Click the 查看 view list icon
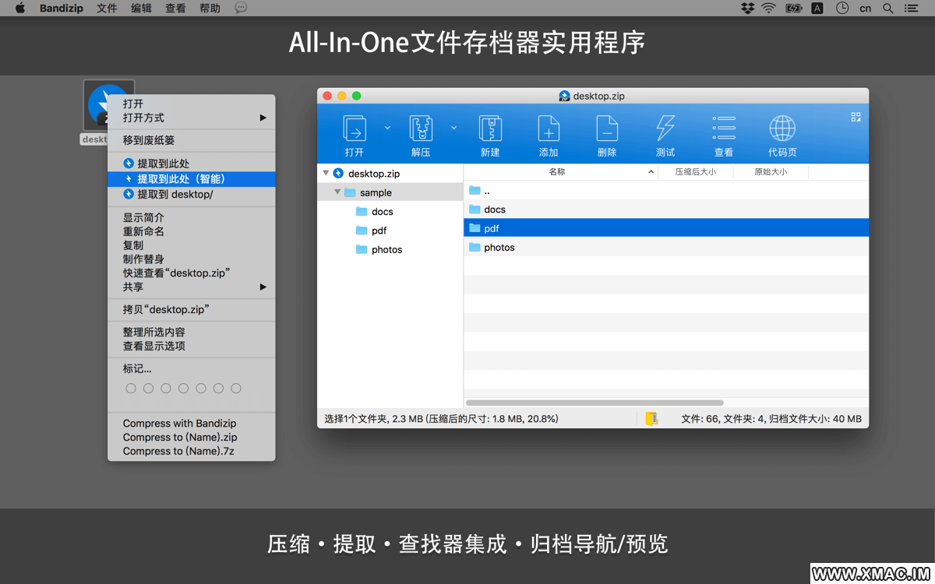 724,128
